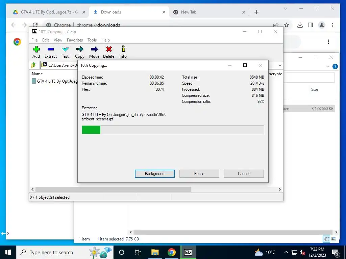Open the Downloads page more actions menu
This screenshot has width=346, height=259.
[x=328, y=41]
